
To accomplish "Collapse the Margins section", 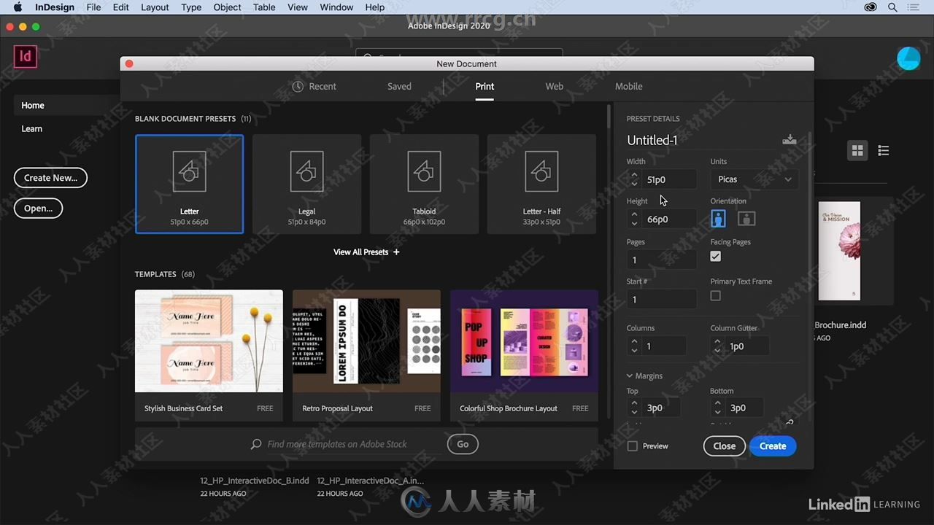I will coord(630,376).
